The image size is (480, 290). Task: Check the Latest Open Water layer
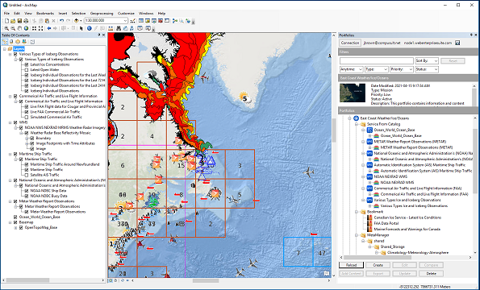[x=27, y=70]
